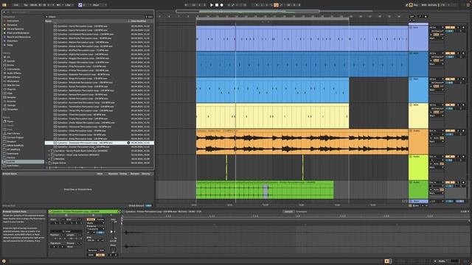Open the User Library place in browser

pos(13,133)
